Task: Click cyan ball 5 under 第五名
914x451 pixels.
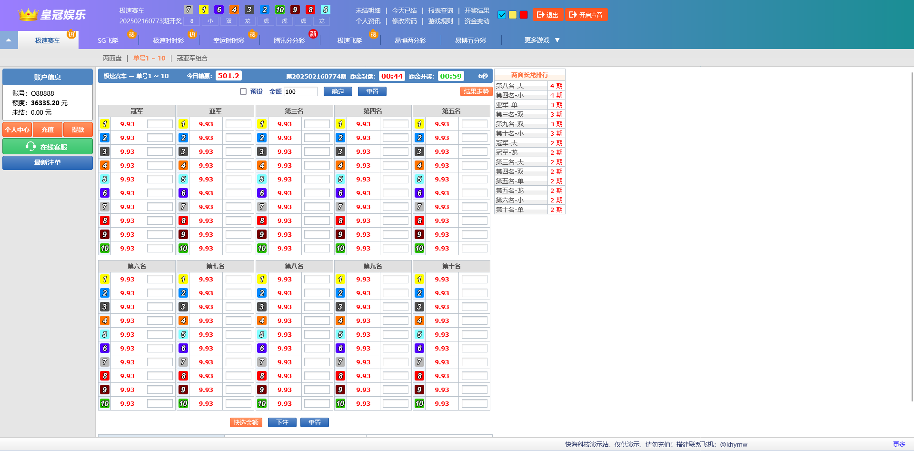Action: coord(419,179)
